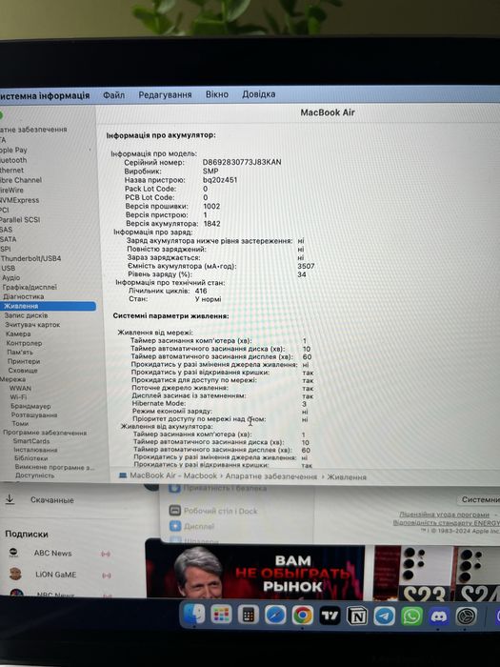The image size is (500, 667).
Task: Select Принтери in the sidebar
Action: click(x=24, y=361)
